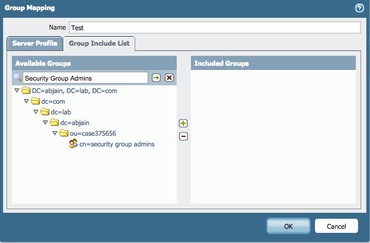Image resolution: width=370 pixels, height=243 pixels.
Task: Collapse the DC=abjain, DC=lab, DC=com root node
Action: [x=17, y=91]
